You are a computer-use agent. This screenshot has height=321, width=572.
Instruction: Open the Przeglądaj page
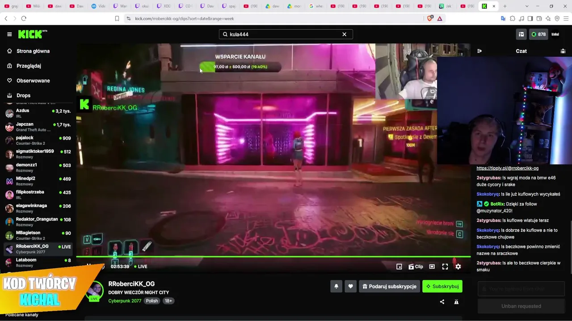[29, 66]
